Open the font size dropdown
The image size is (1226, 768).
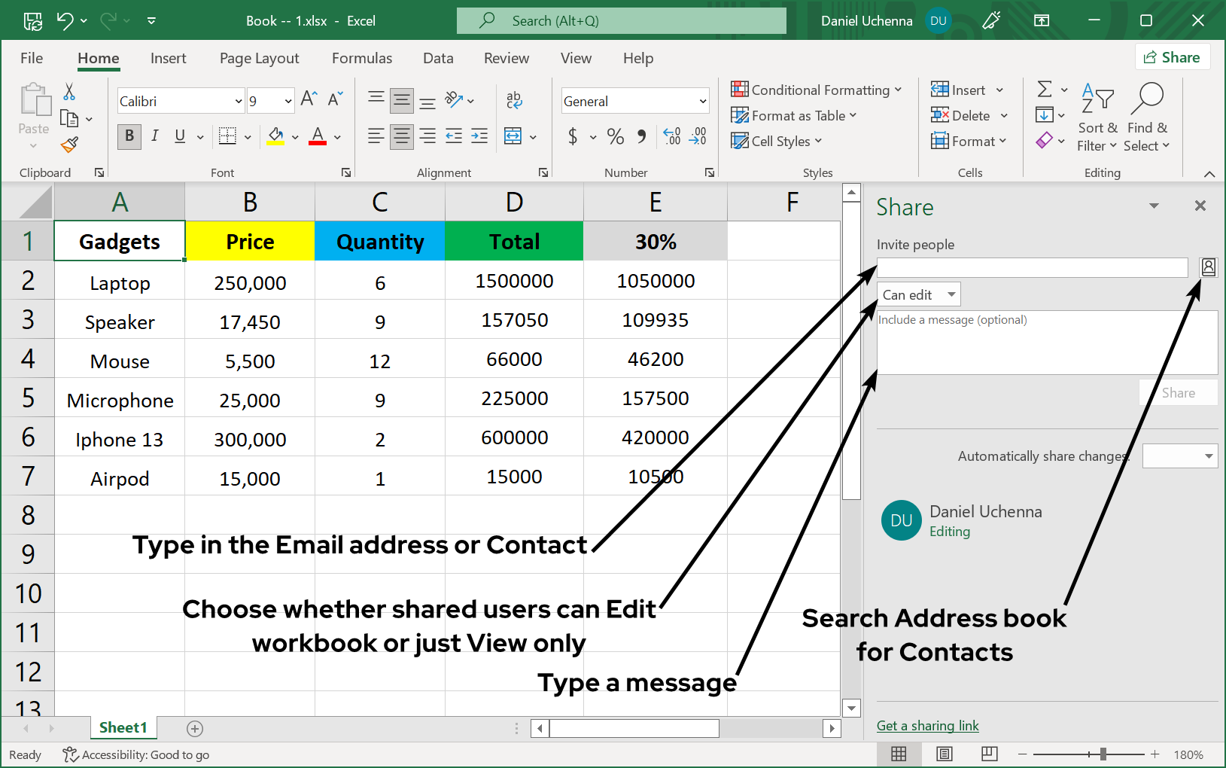[288, 100]
